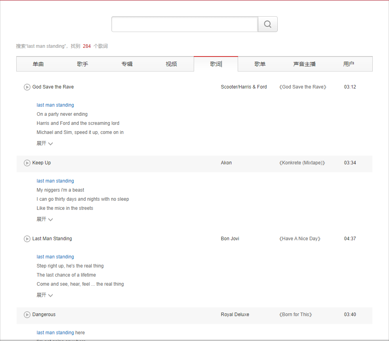Open the album Konkrete (Mixtape)
Screen dimensions: 389x341
click(302, 163)
